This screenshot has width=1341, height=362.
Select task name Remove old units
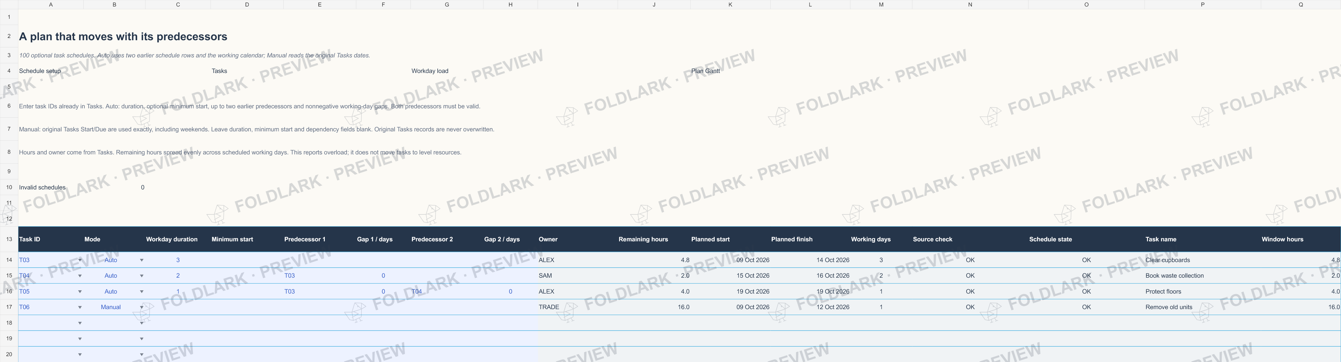pos(1202,308)
